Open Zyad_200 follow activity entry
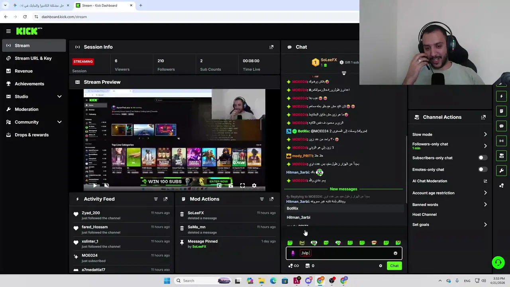Viewport: 510px width, 287px height. point(122,215)
